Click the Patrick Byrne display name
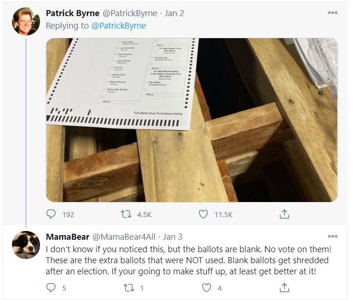Image resolution: width=358 pixels, height=300 pixels. (x=73, y=13)
